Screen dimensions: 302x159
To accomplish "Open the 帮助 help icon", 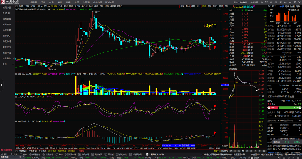I will coord(57,154).
